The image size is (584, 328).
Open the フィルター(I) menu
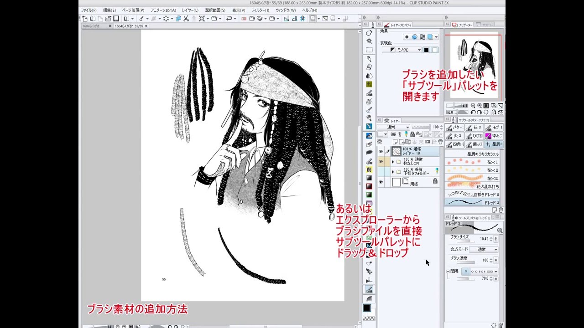(x=260, y=10)
